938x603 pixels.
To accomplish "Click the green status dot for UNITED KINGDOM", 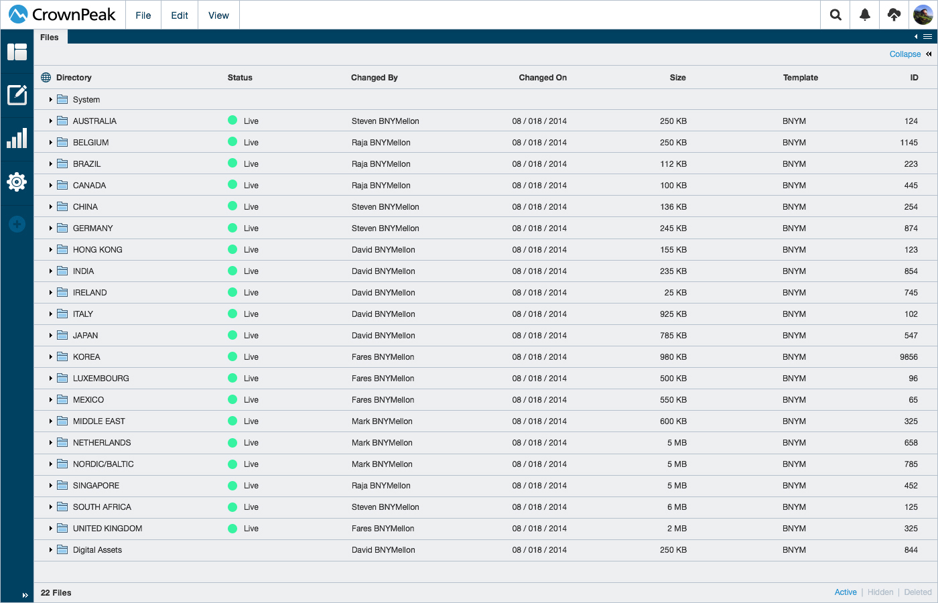I will 232,527.
